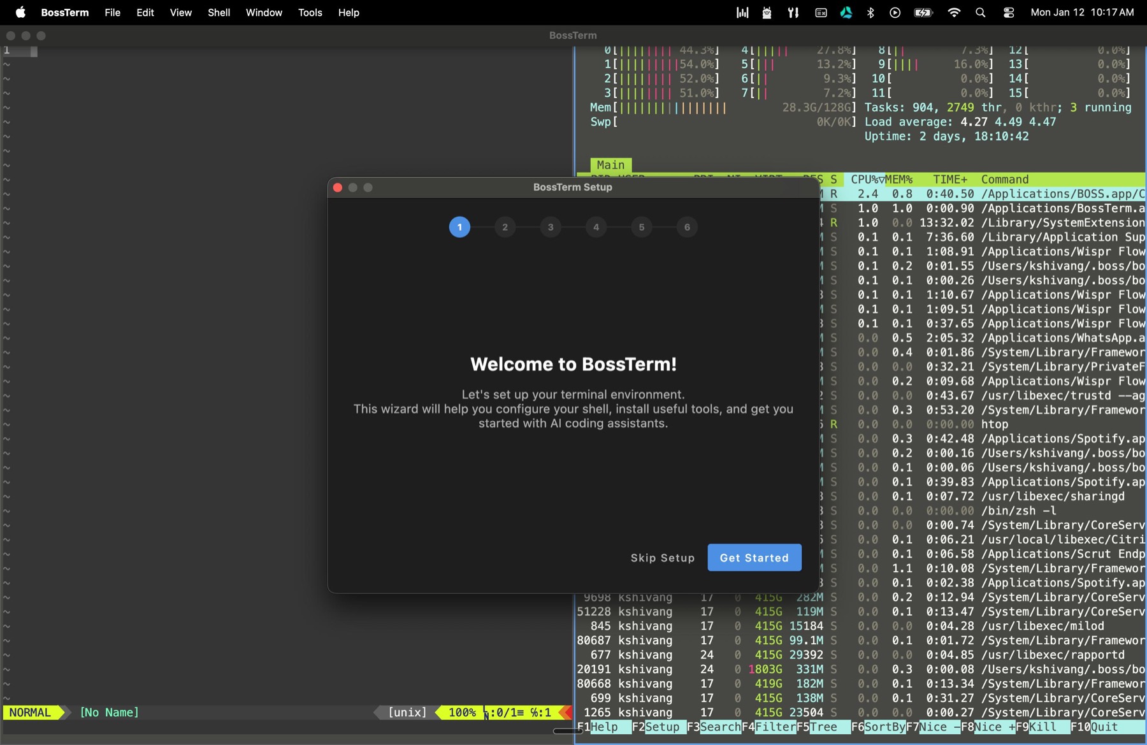Open the Help menu
Image resolution: width=1147 pixels, height=745 pixels.
(x=349, y=12)
